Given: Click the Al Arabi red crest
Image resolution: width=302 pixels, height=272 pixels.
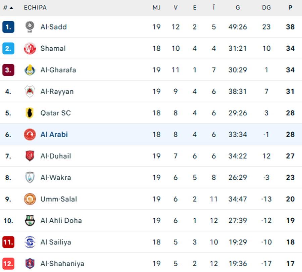Looking at the screenshot, I should coord(30,134).
